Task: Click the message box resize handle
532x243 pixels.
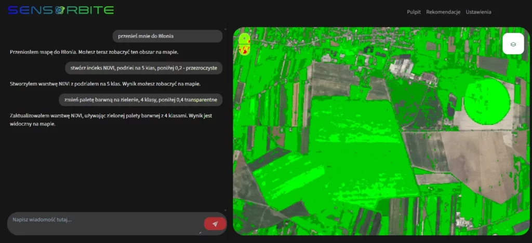Action: 200,232
